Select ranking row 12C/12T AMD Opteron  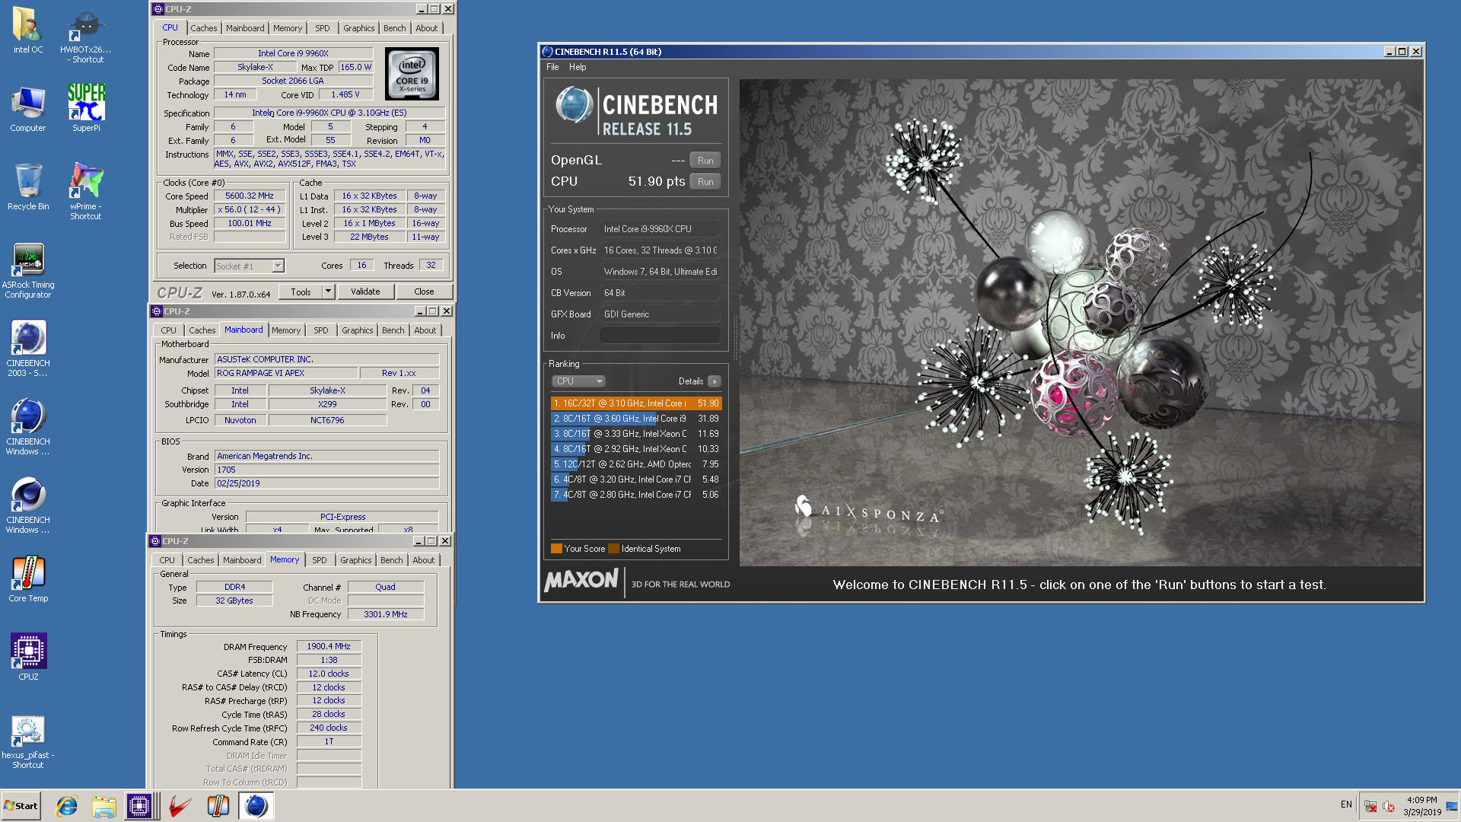[636, 464]
